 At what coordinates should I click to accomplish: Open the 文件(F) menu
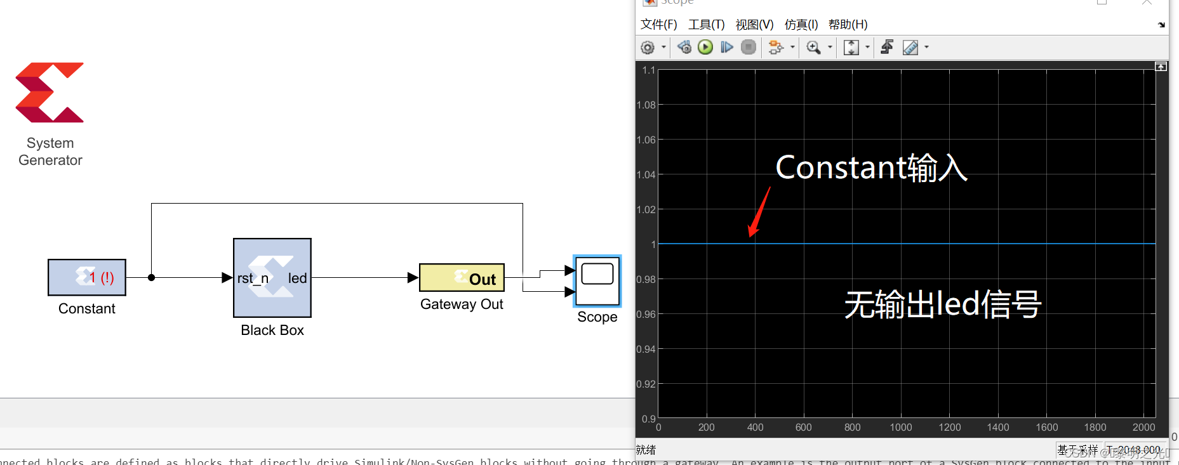click(x=658, y=25)
